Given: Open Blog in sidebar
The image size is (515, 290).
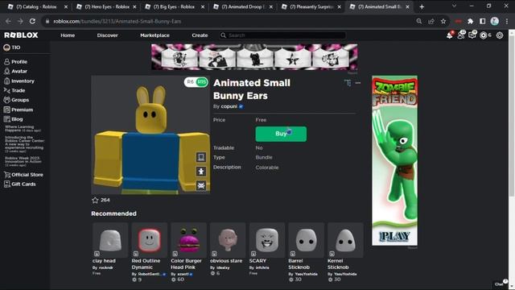Looking at the screenshot, I should click(x=14, y=119).
